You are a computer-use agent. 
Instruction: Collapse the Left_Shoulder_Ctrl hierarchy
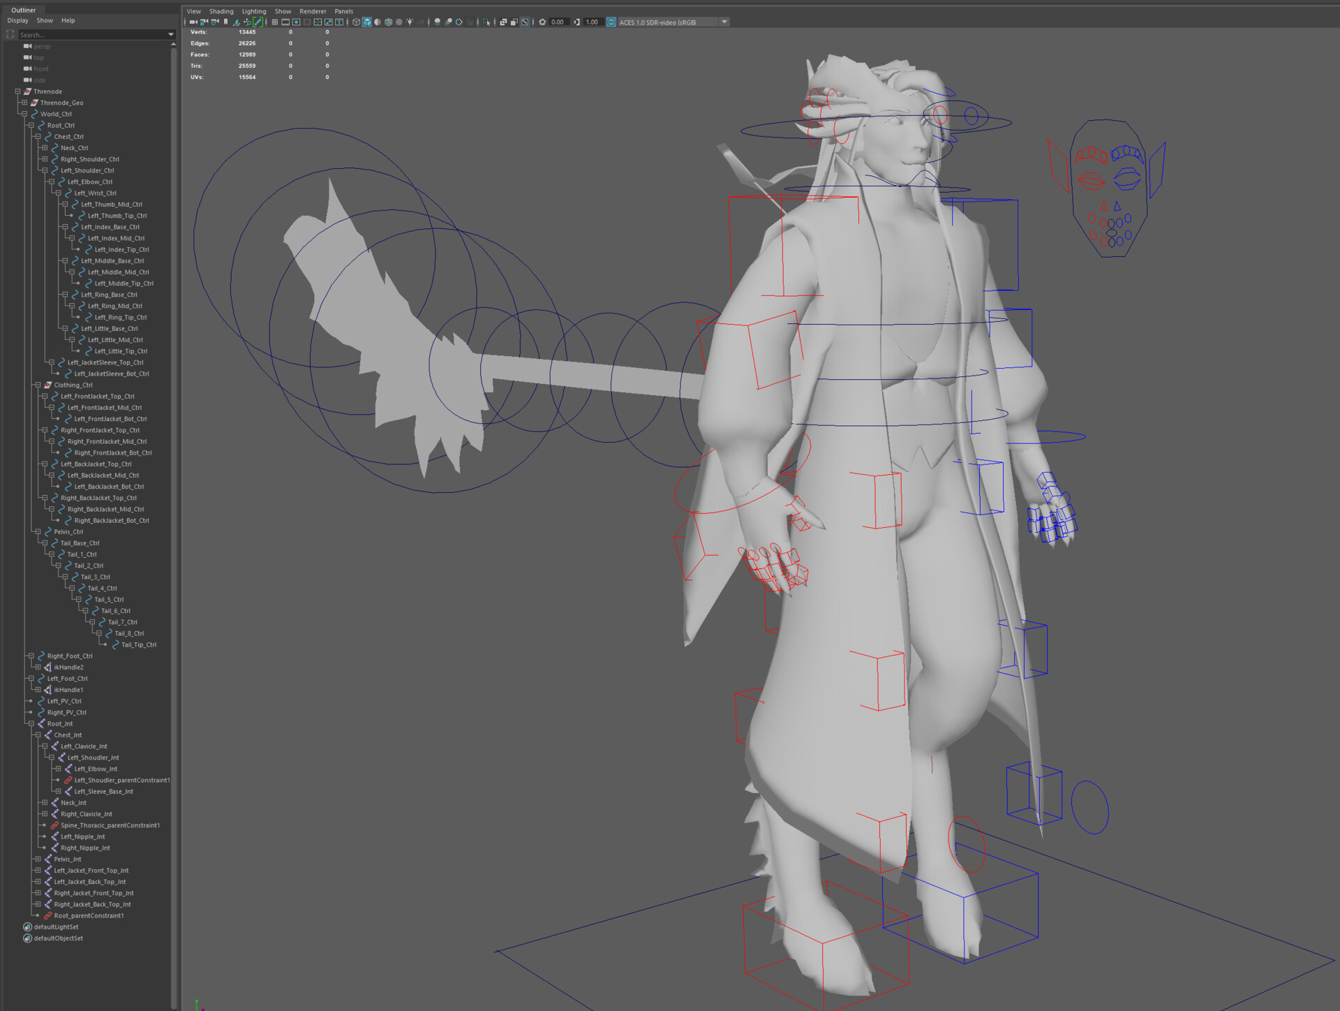tap(44, 170)
